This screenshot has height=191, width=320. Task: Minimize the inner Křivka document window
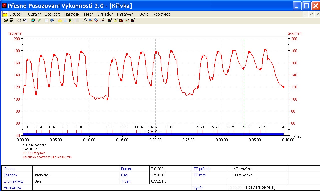(306, 14)
